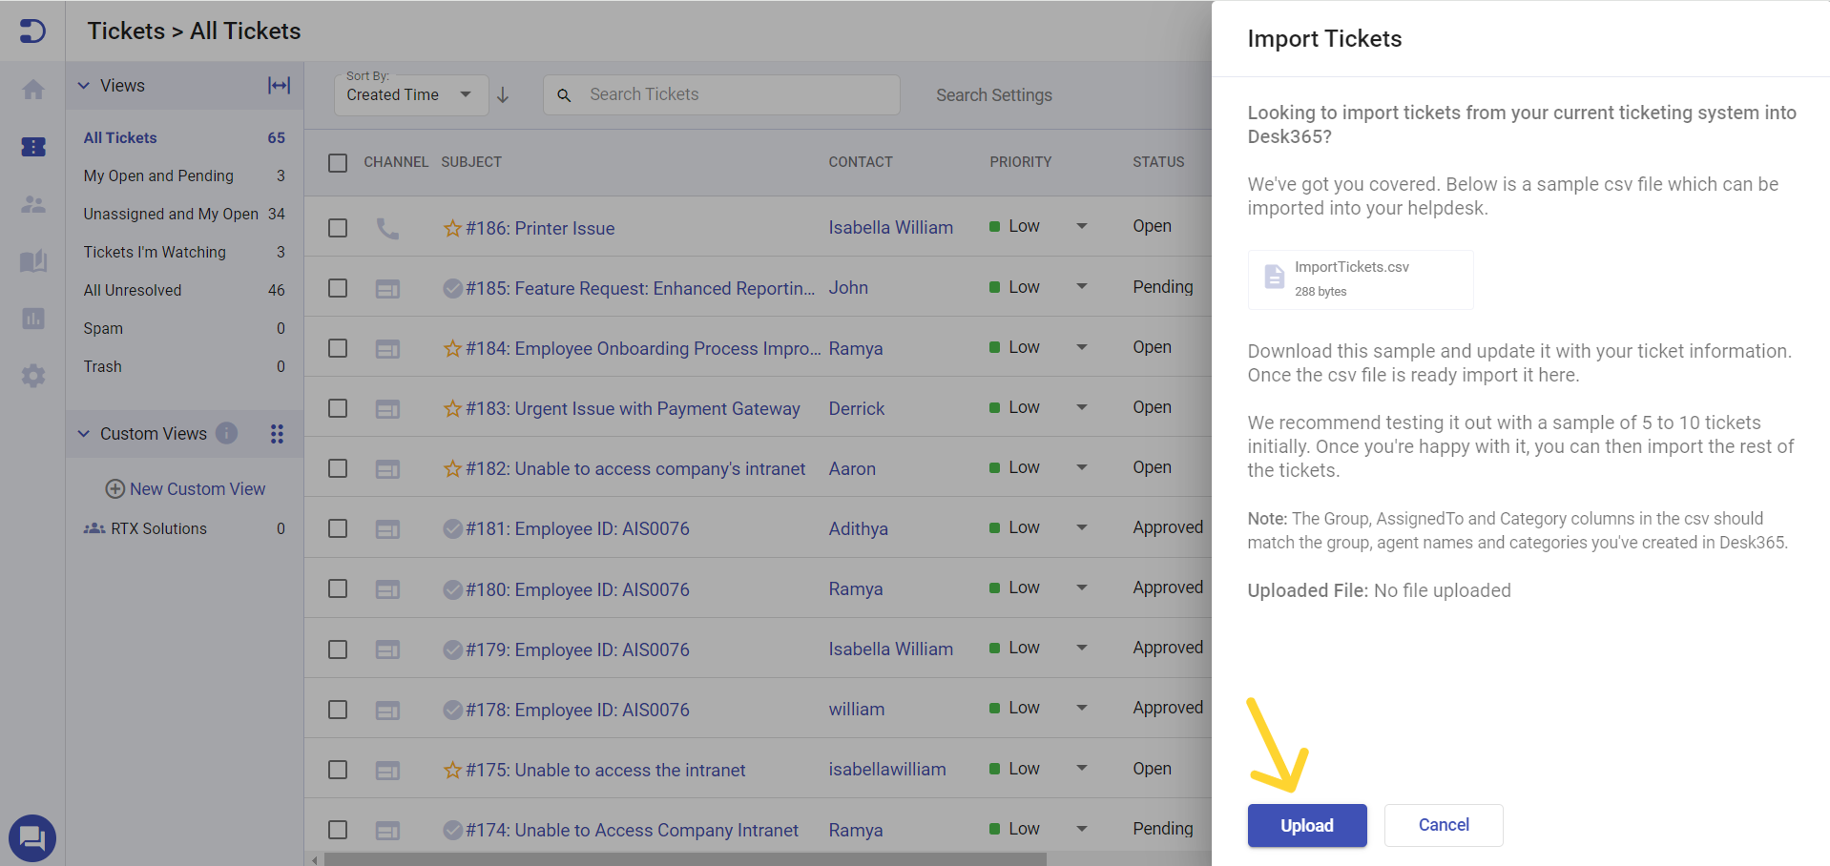Open Settings via the gear icon

tap(33, 376)
